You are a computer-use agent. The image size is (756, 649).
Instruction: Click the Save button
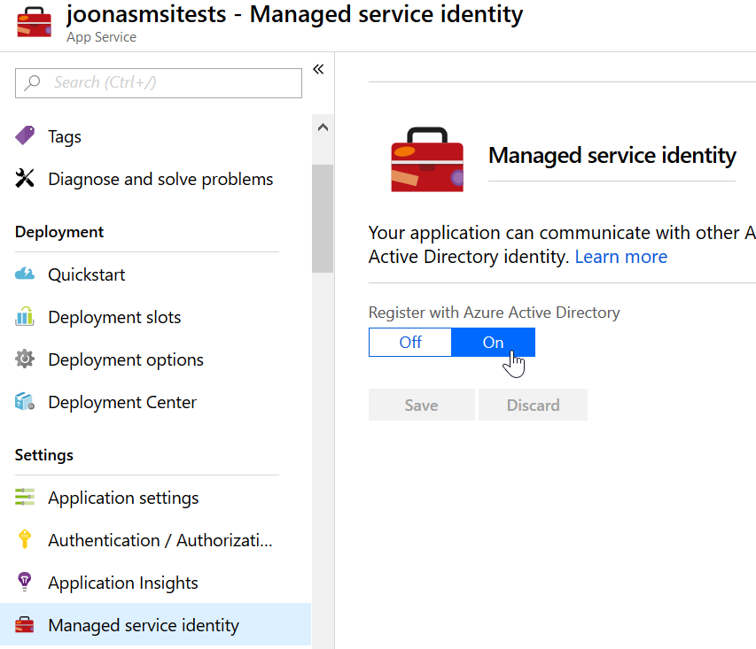(421, 405)
